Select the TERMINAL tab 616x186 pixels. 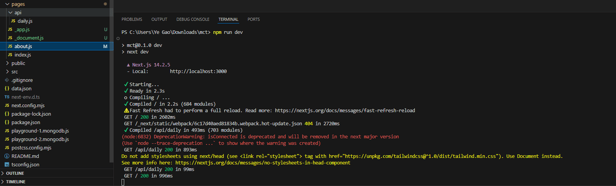coord(229,19)
